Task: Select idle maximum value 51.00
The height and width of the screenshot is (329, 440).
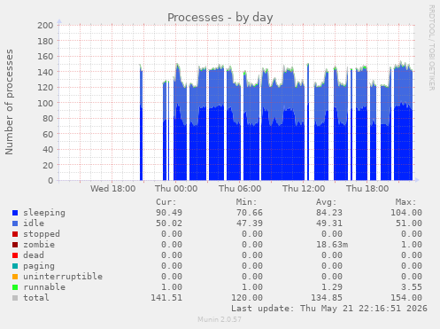Action: [409, 223]
